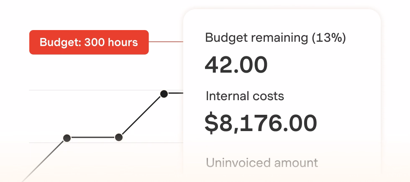410x182 pixels.
Task: Click the Internal costs label
Action: [245, 96]
